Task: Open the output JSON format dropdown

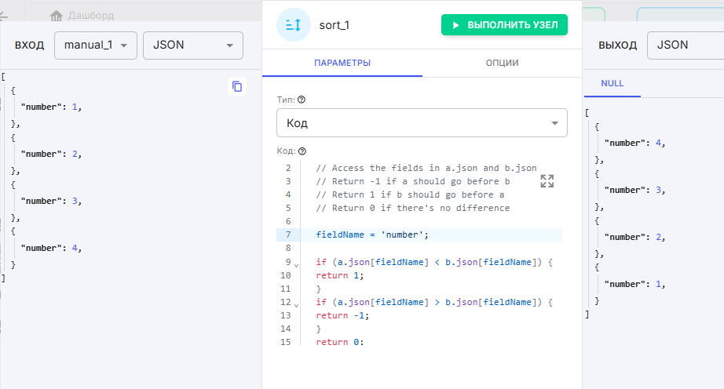Action: coord(685,45)
